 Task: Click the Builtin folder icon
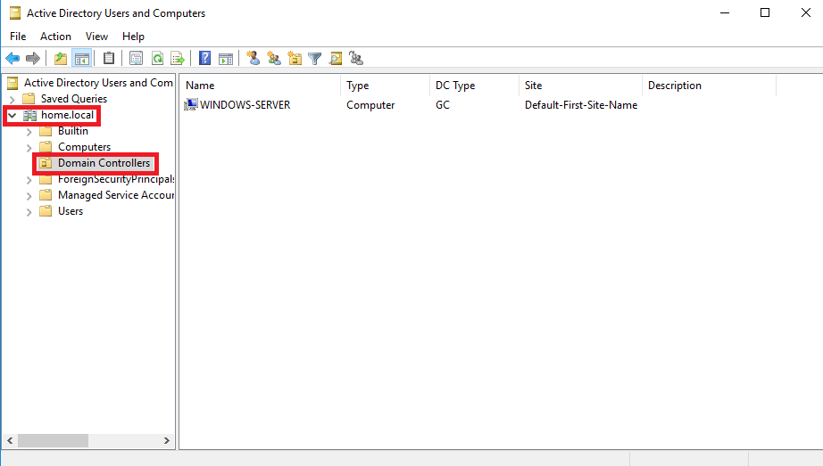[46, 131]
